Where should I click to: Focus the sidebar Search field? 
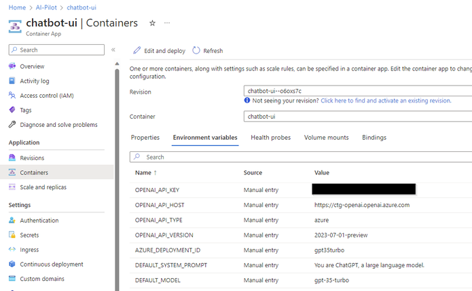coord(56,50)
